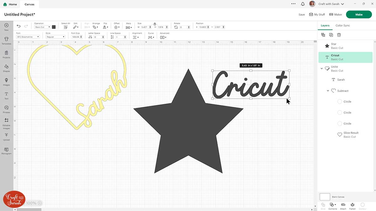376x211 pixels.
Task: Click the Attach button
Action: click(343, 206)
